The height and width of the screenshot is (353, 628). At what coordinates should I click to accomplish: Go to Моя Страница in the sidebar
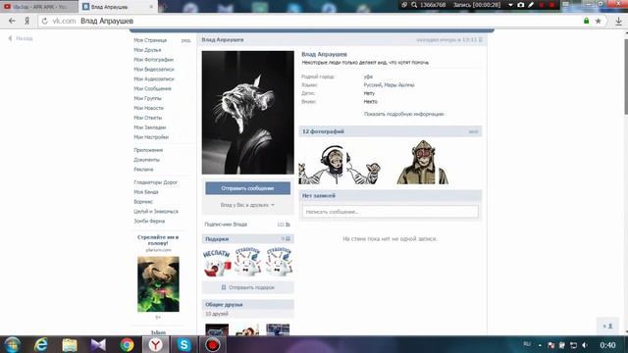[x=150, y=40]
